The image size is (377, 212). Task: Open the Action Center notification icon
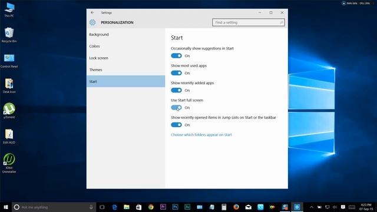coord(343,207)
